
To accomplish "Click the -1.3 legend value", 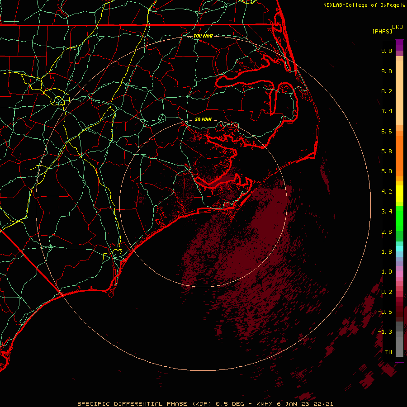I will click(385, 332).
